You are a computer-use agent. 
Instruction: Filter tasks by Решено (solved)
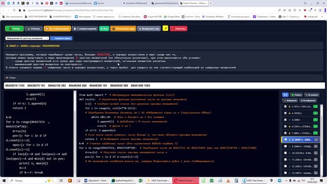point(296,95)
